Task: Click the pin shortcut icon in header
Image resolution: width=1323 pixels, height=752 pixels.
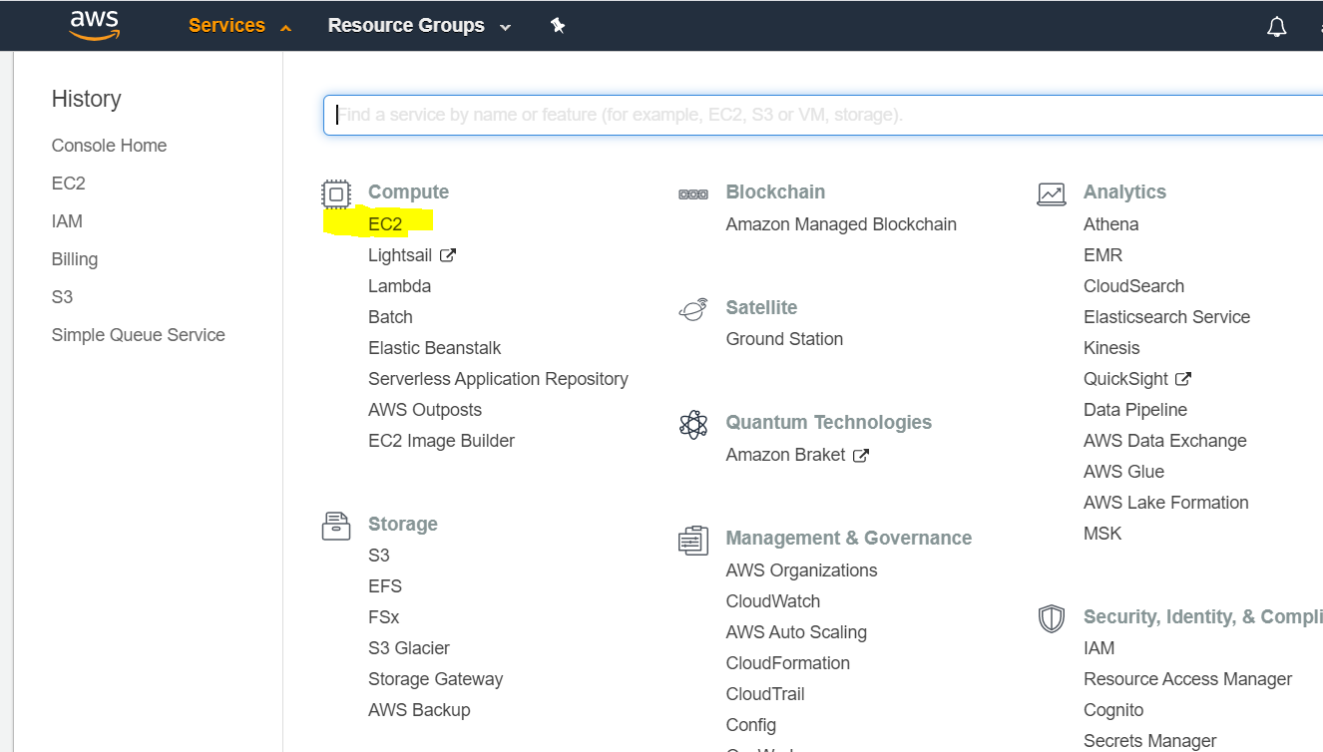Action: tap(558, 26)
